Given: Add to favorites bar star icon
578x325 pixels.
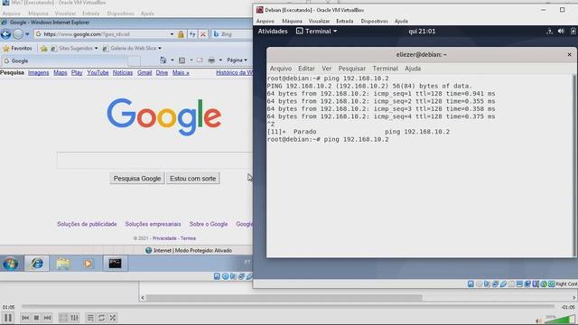Looking at the screenshot, I should point(44,48).
